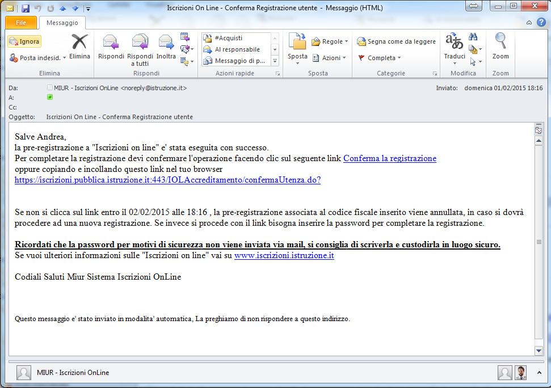
Task: Open the Regole dropdown
Action: [x=330, y=41]
